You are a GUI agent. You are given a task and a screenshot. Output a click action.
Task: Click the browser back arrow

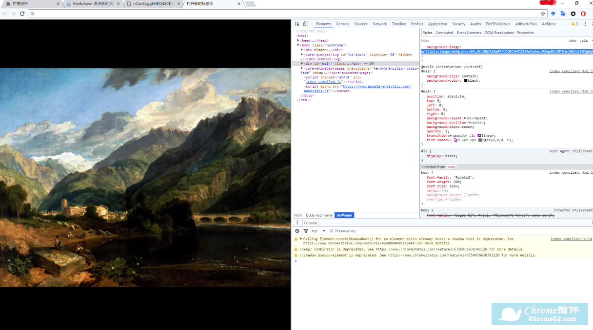click(5, 14)
